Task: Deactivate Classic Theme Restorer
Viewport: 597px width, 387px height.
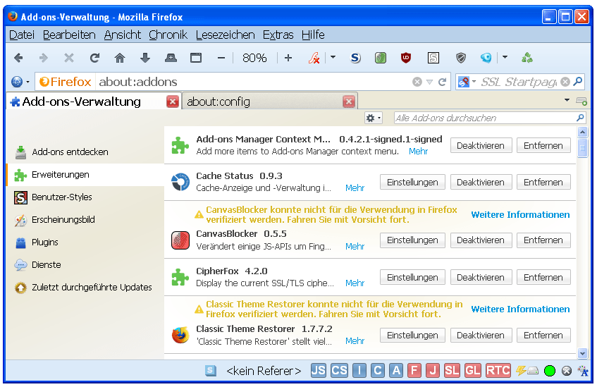Action: [481, 336]
